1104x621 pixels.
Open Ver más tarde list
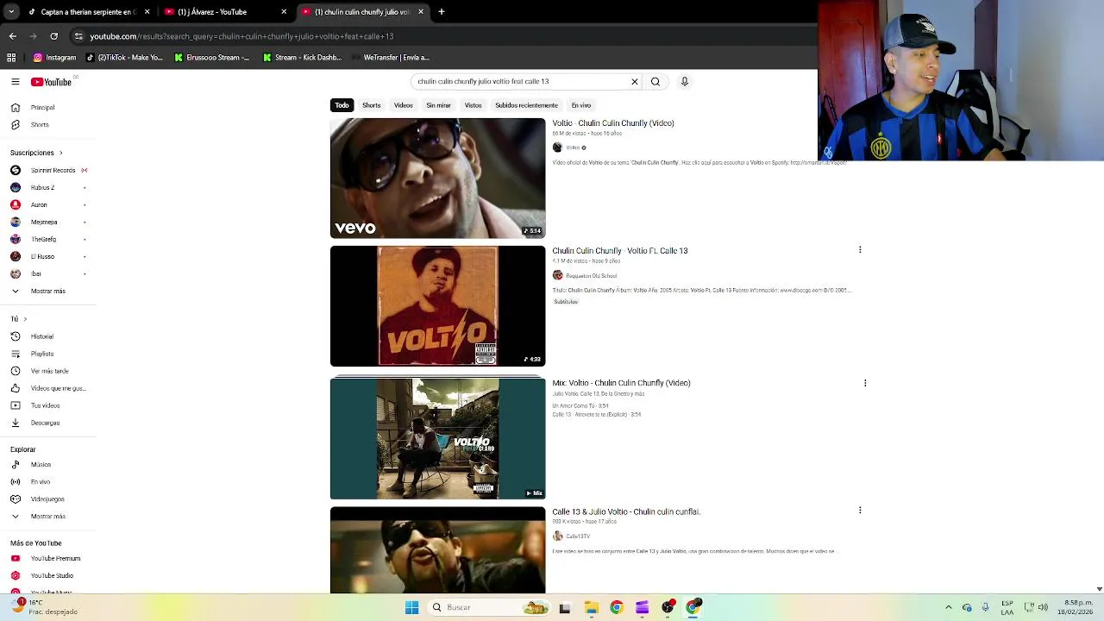click(48, 371)
